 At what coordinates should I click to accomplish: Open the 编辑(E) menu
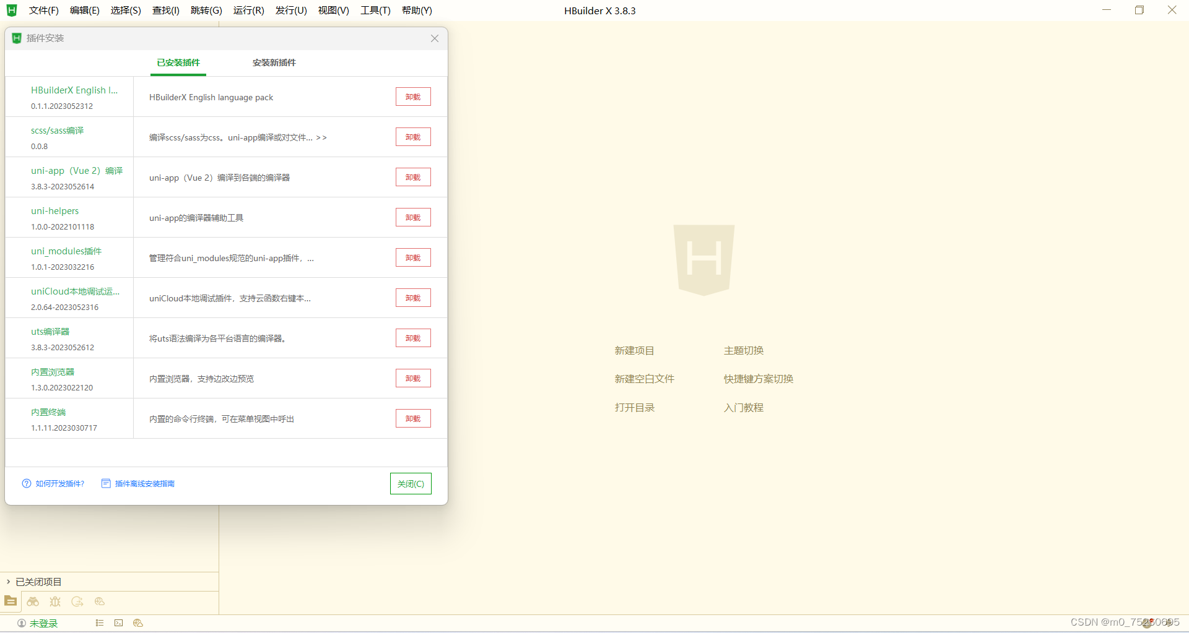[84, 11]
